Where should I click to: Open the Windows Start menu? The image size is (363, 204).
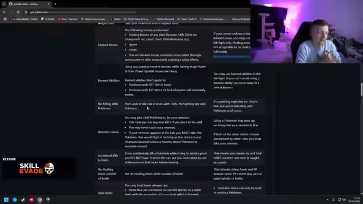(6, 199)
